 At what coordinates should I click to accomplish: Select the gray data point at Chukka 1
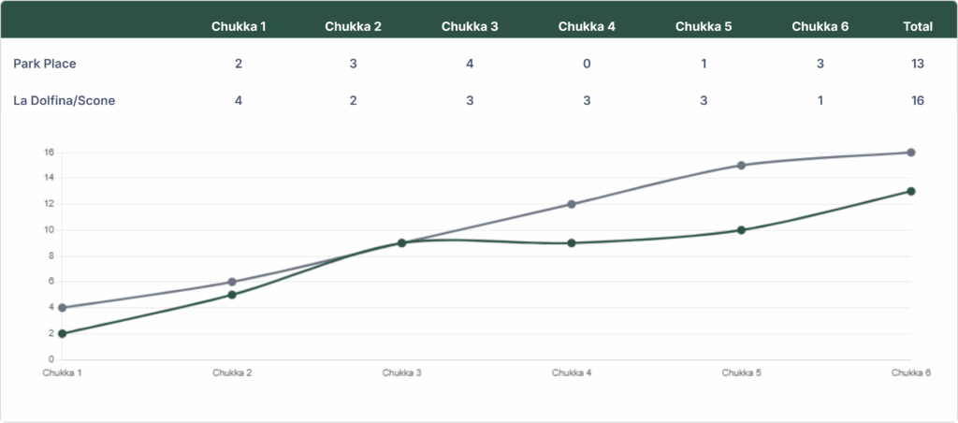pos(63,308)
